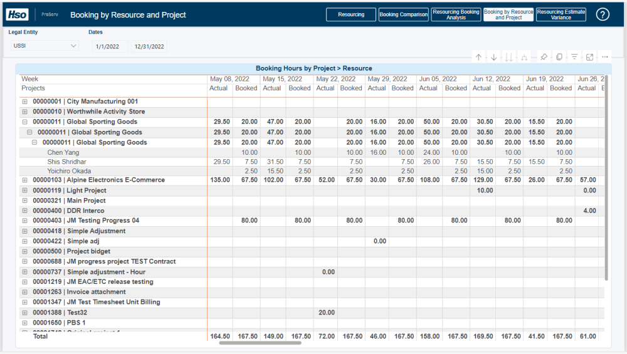The image size is (627, 354).
Task: Expand project 00000119 Light Project
Action: [25, 190]
